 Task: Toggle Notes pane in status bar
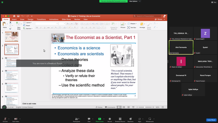99,107
